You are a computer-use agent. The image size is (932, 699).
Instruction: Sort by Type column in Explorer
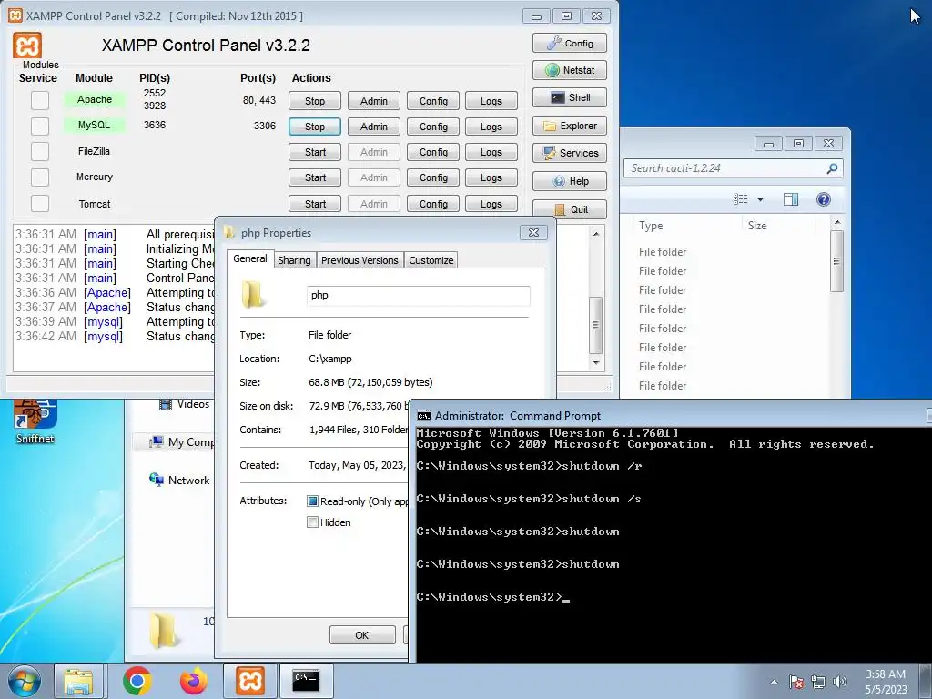651,226
